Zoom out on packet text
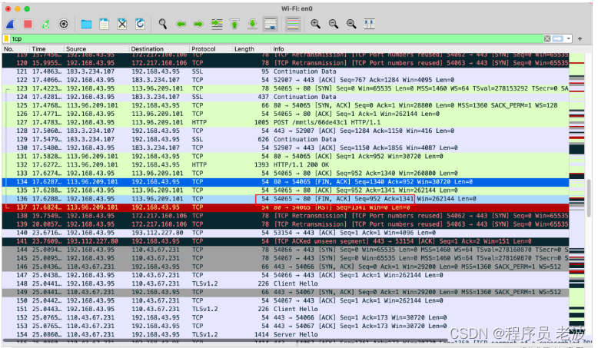Image resolution: width=598 pixels, height=348 pixels. (334, 25)
